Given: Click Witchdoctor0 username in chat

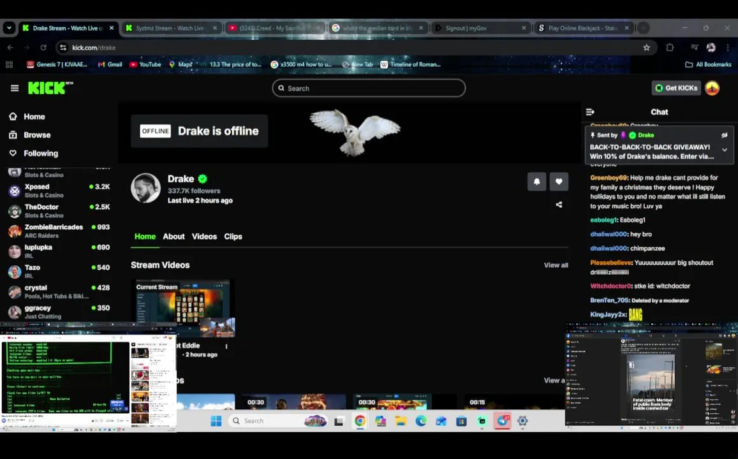Looking at the screenshot, I should pos(610,286).
